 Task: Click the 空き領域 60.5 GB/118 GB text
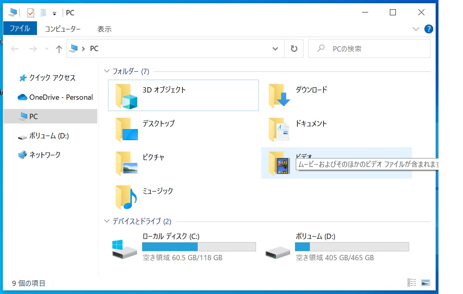182,258
